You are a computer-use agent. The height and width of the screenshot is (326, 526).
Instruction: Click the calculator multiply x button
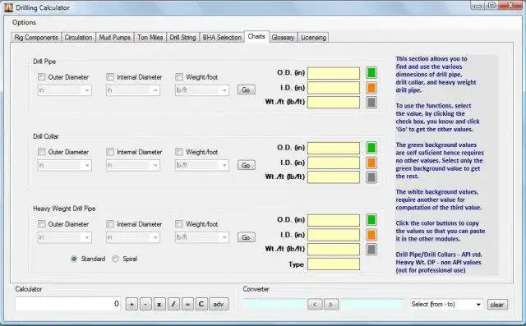pos(159,304)
